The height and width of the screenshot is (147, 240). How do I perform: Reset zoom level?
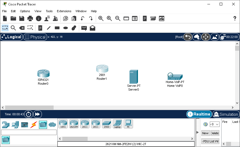(x=109, y=18)
